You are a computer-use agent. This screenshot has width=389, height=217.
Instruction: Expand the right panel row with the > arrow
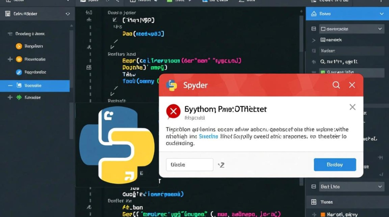point(313,40)
